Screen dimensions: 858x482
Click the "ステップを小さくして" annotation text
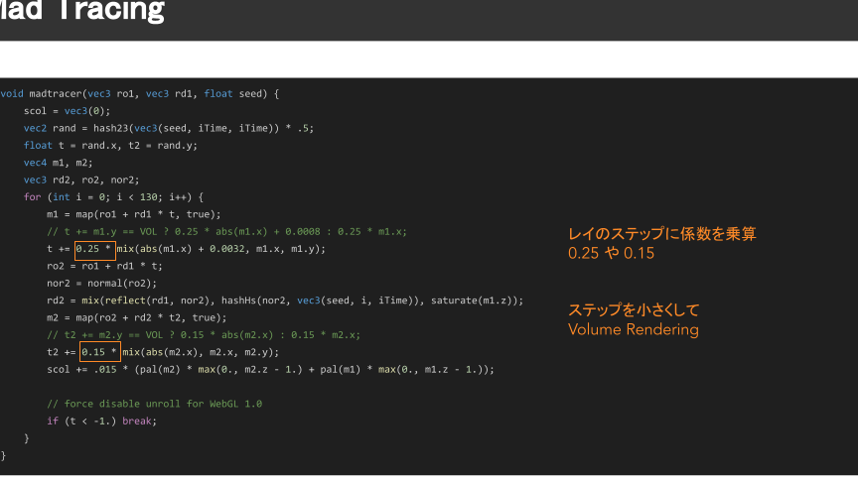(633, 309)
